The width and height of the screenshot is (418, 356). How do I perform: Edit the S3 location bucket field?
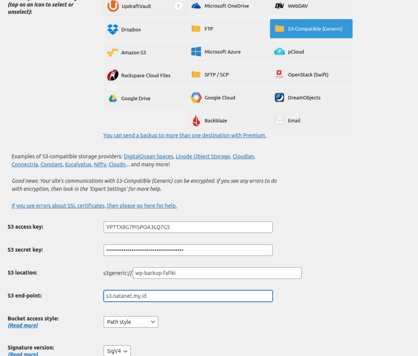217,273
